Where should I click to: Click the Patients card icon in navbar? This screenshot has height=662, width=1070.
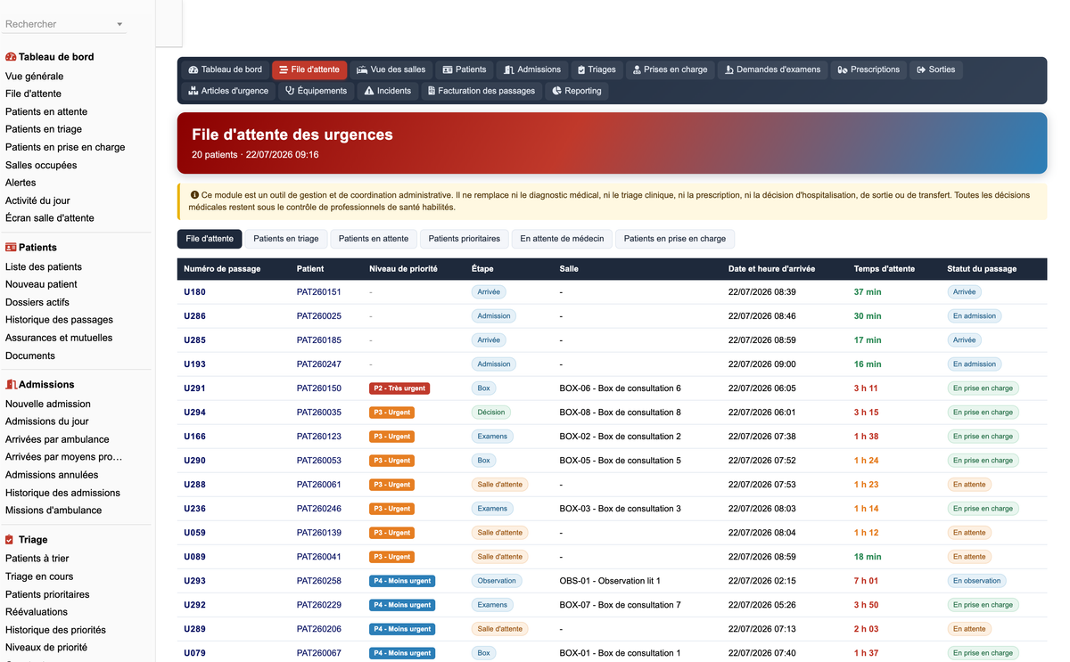[x=448, y=69]
